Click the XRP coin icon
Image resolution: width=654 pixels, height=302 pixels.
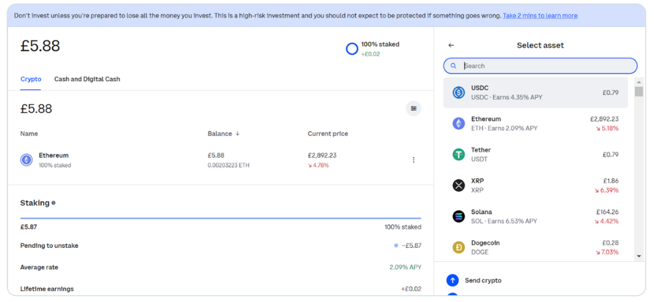(x=458, y=186)
